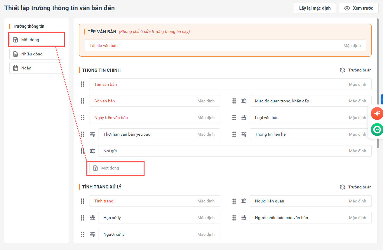Click the drag handle beside Tình trạng field

[83, 201]
